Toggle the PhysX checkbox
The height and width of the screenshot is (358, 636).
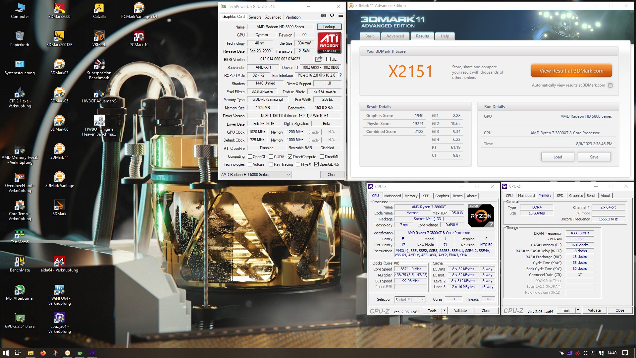coord(298,164)
